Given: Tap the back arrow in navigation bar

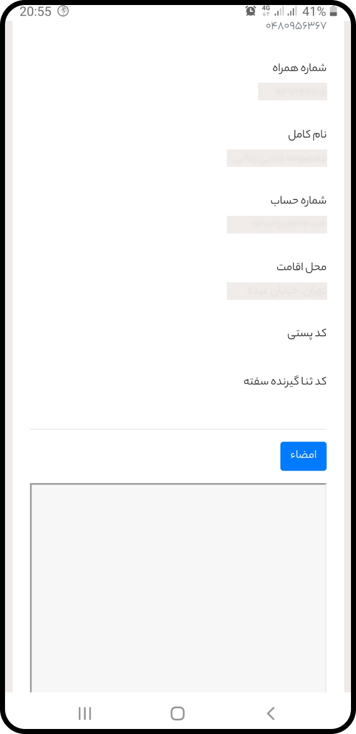Looking at the screenshot, I should (x=270, y=713).
